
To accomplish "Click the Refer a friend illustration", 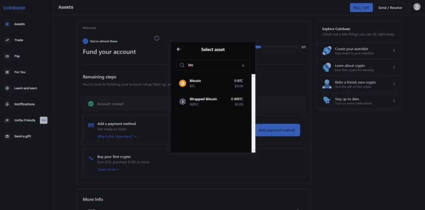I will pyautogui.click(x=327, y=84).
